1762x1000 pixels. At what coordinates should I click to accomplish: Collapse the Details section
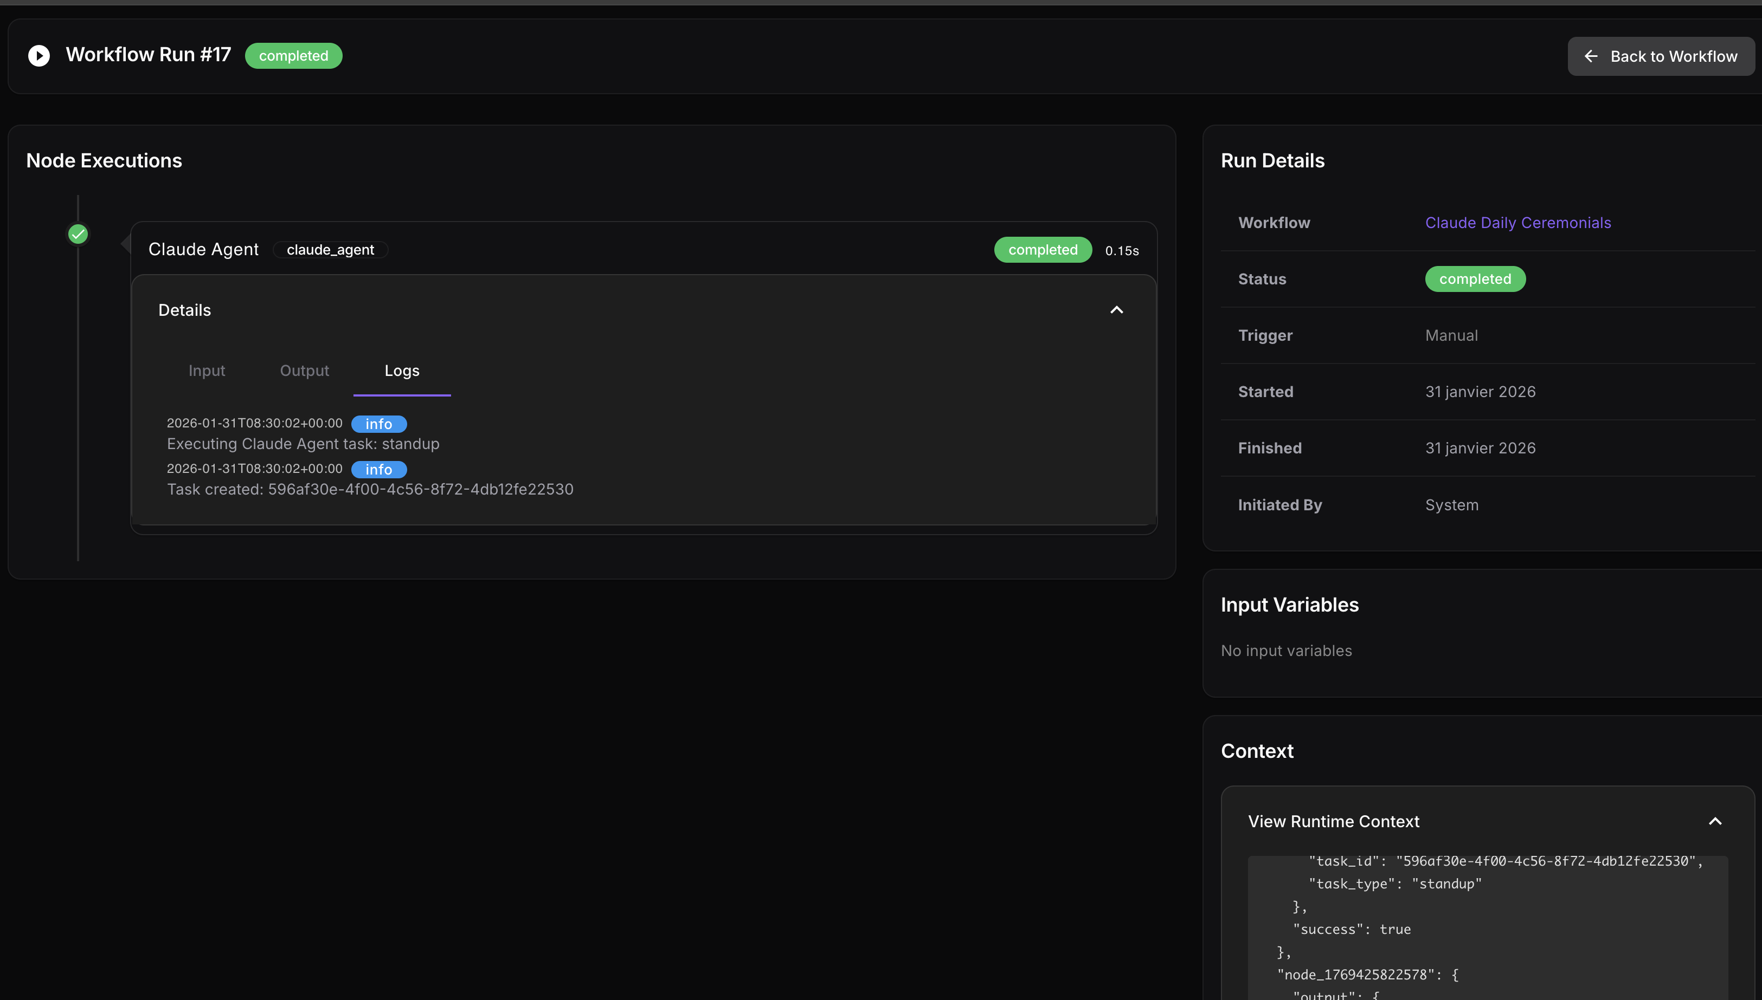[x=1116, y=310]
